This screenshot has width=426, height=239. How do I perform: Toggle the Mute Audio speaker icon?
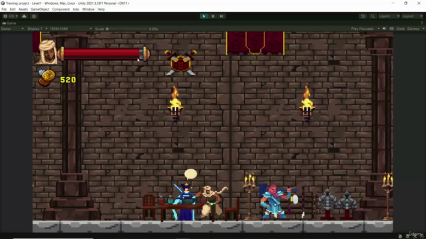pyautogui.click(x=384, y=29)
